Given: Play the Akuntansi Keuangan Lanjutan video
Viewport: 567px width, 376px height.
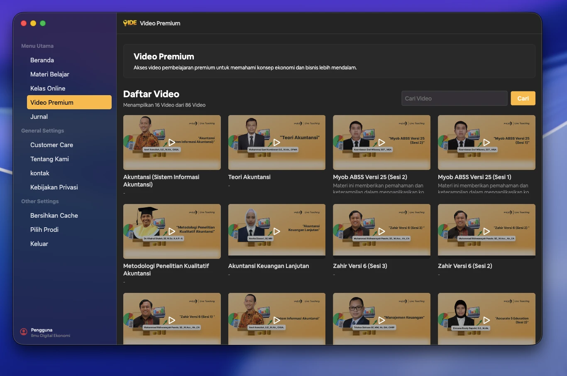Looking at the screenshot, I should click(x=276, y=231).
